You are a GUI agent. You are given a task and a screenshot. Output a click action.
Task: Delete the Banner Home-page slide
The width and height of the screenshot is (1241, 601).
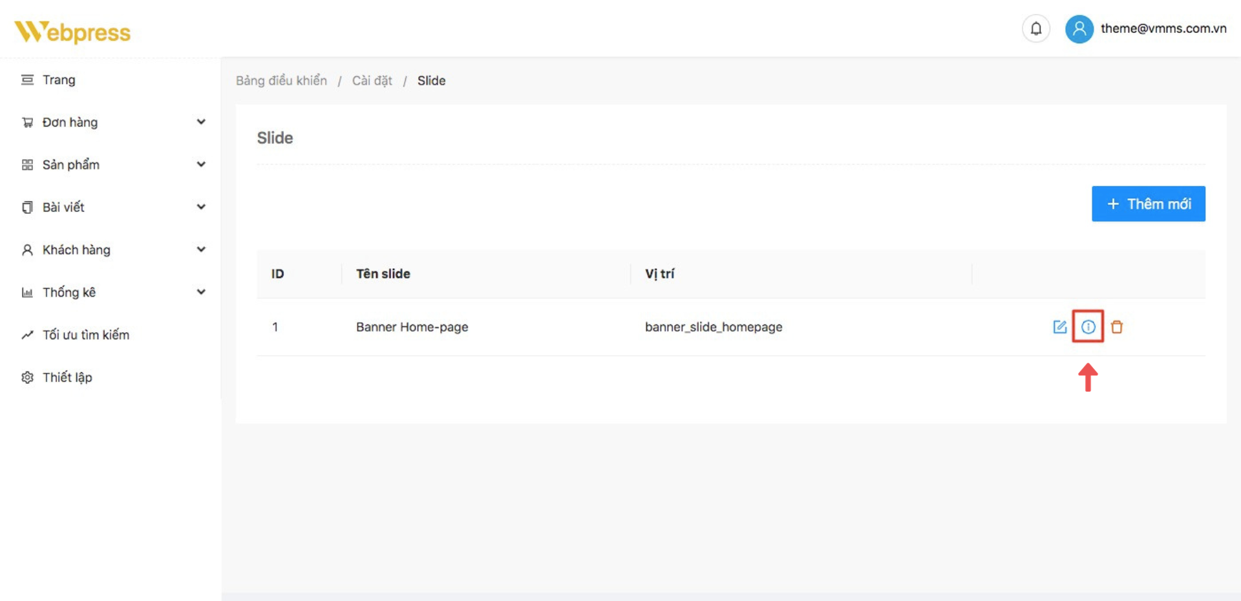point(1116,327)
